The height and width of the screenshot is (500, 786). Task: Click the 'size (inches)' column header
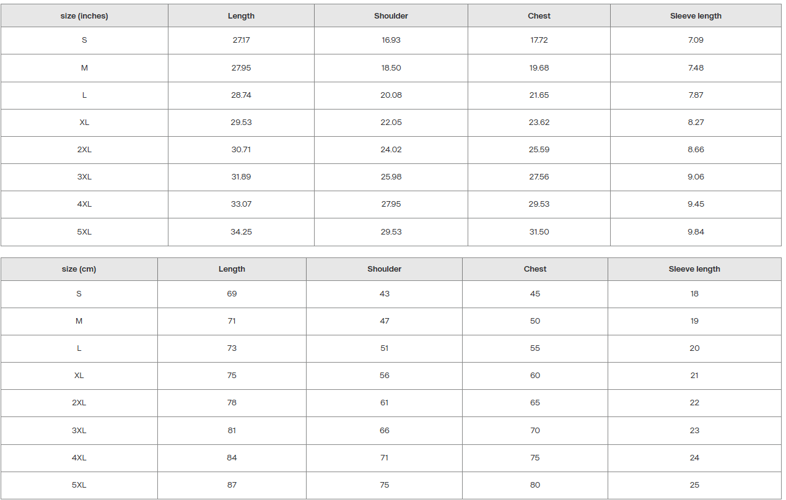(84, 16)
